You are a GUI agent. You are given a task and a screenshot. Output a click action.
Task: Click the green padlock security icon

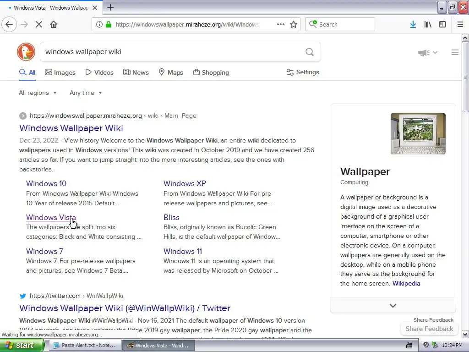coord(108,24)
